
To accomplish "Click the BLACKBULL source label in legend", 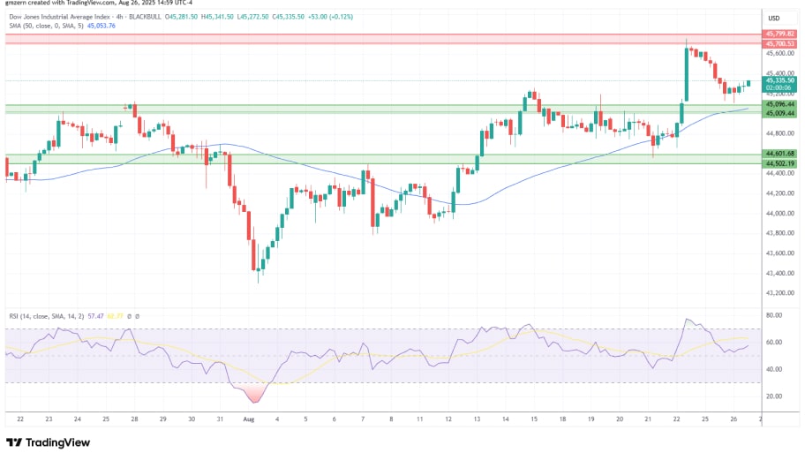I will click(x=145, y=17).
